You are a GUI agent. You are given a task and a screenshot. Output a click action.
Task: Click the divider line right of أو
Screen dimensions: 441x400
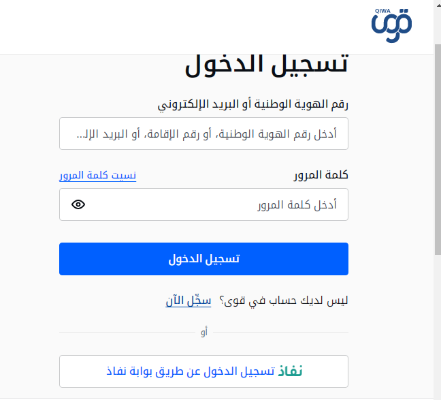pyautogui.click(x=279, y=333)
